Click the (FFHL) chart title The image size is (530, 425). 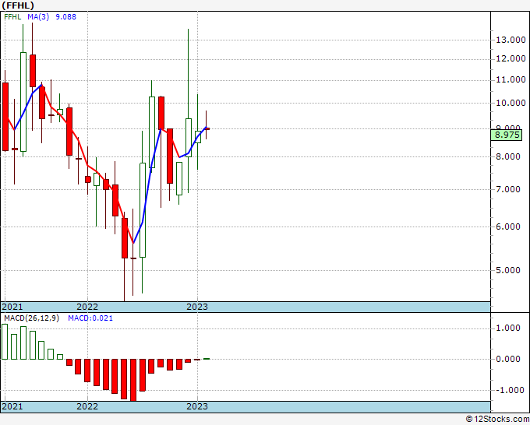coord(18,5)
